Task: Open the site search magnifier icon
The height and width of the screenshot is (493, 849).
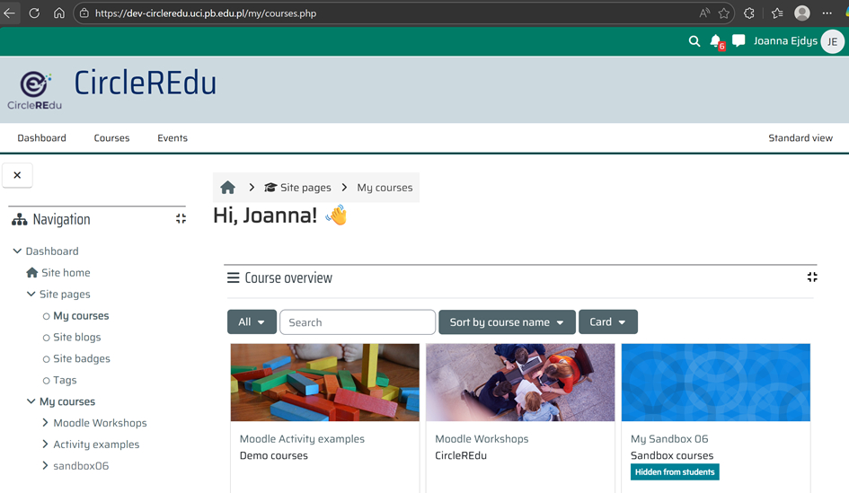Action: (694, 41)
